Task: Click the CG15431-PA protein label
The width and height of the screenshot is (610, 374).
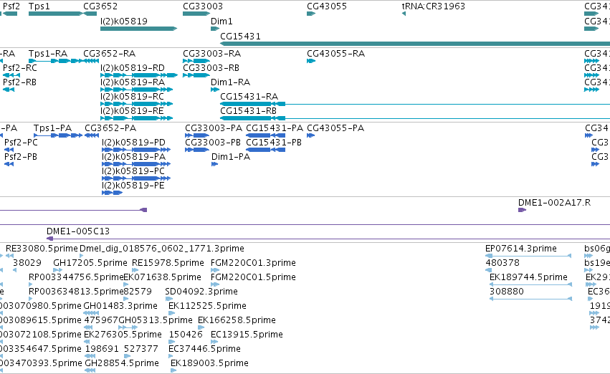Action: (x=275, y=128)
